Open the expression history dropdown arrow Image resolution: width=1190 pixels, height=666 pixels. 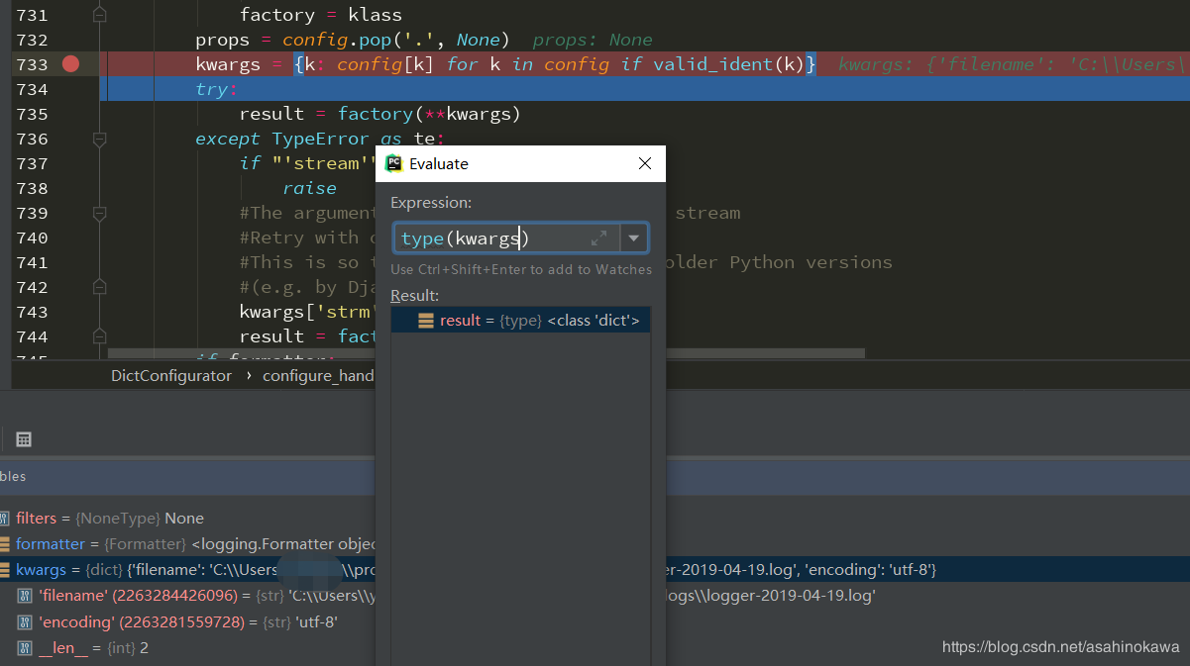pos(634,238)
